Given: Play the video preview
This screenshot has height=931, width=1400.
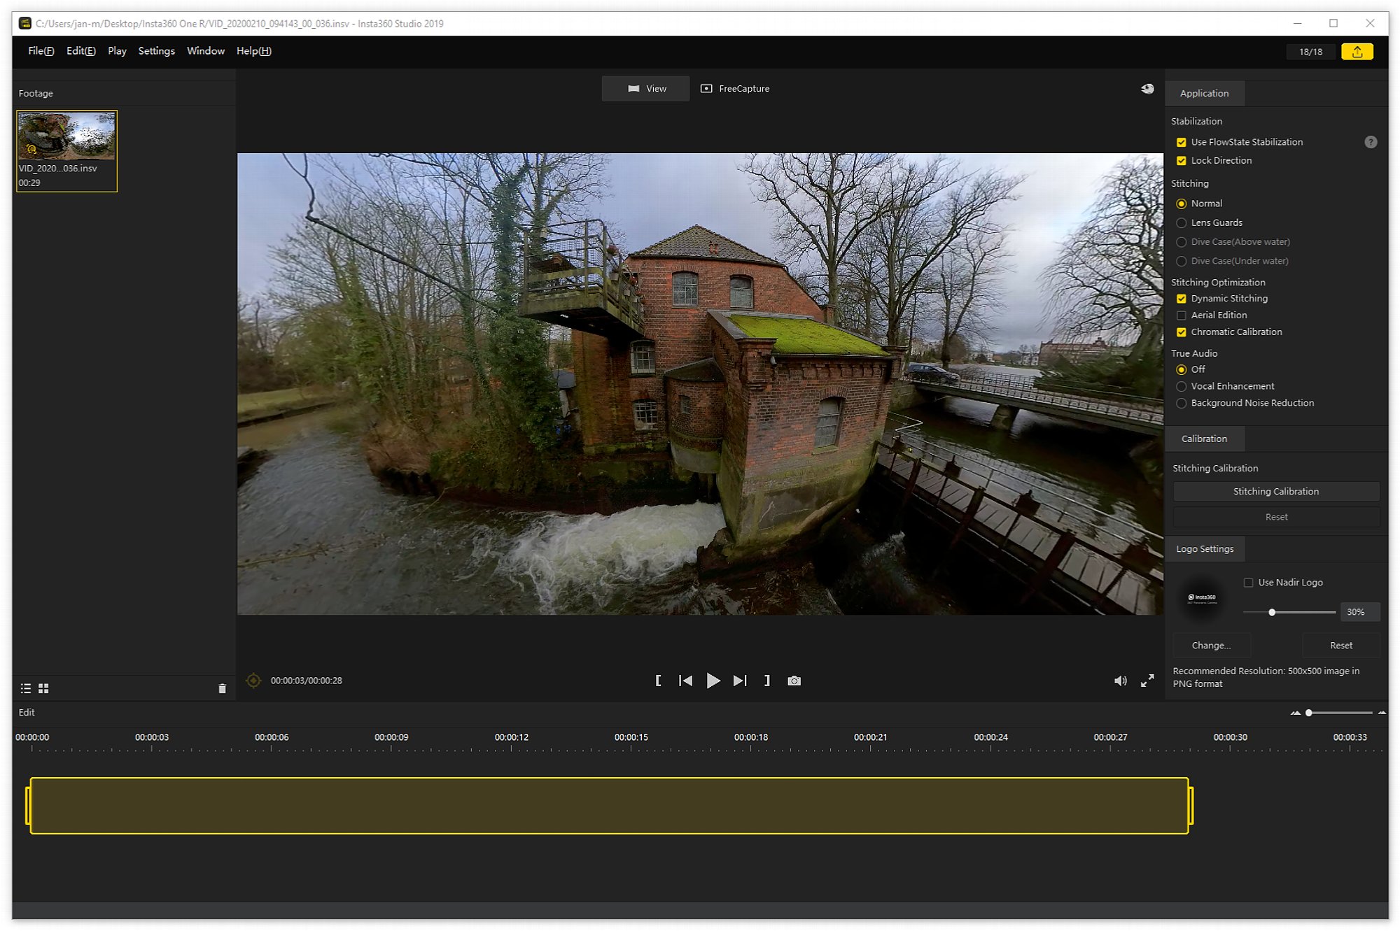Looking at the screenshot, I should pyautogui.click(x=713, y=681).
